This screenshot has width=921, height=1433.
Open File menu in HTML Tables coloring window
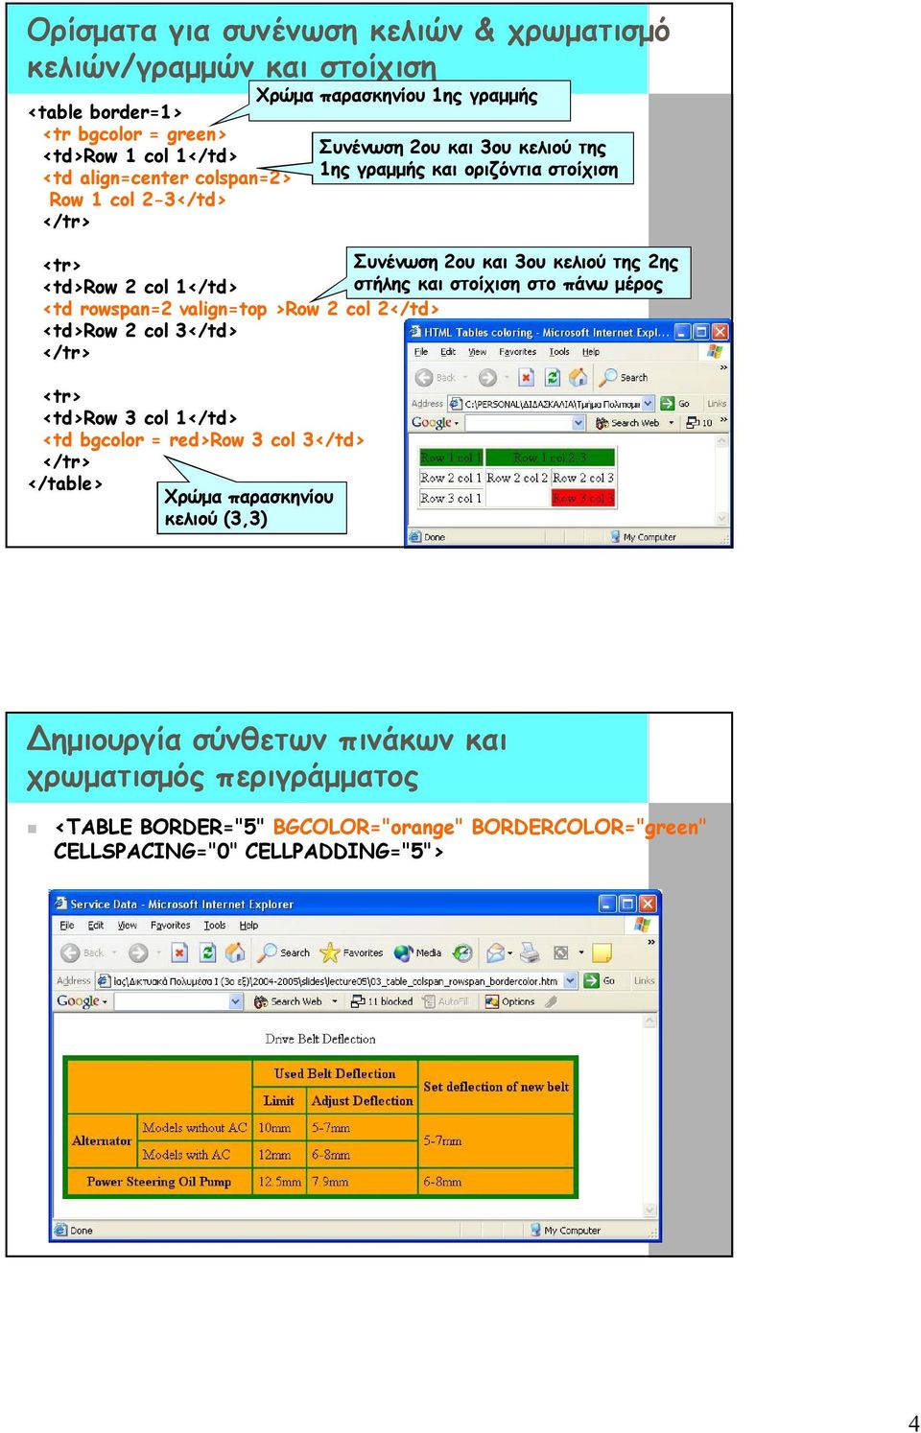click(420, 352)
